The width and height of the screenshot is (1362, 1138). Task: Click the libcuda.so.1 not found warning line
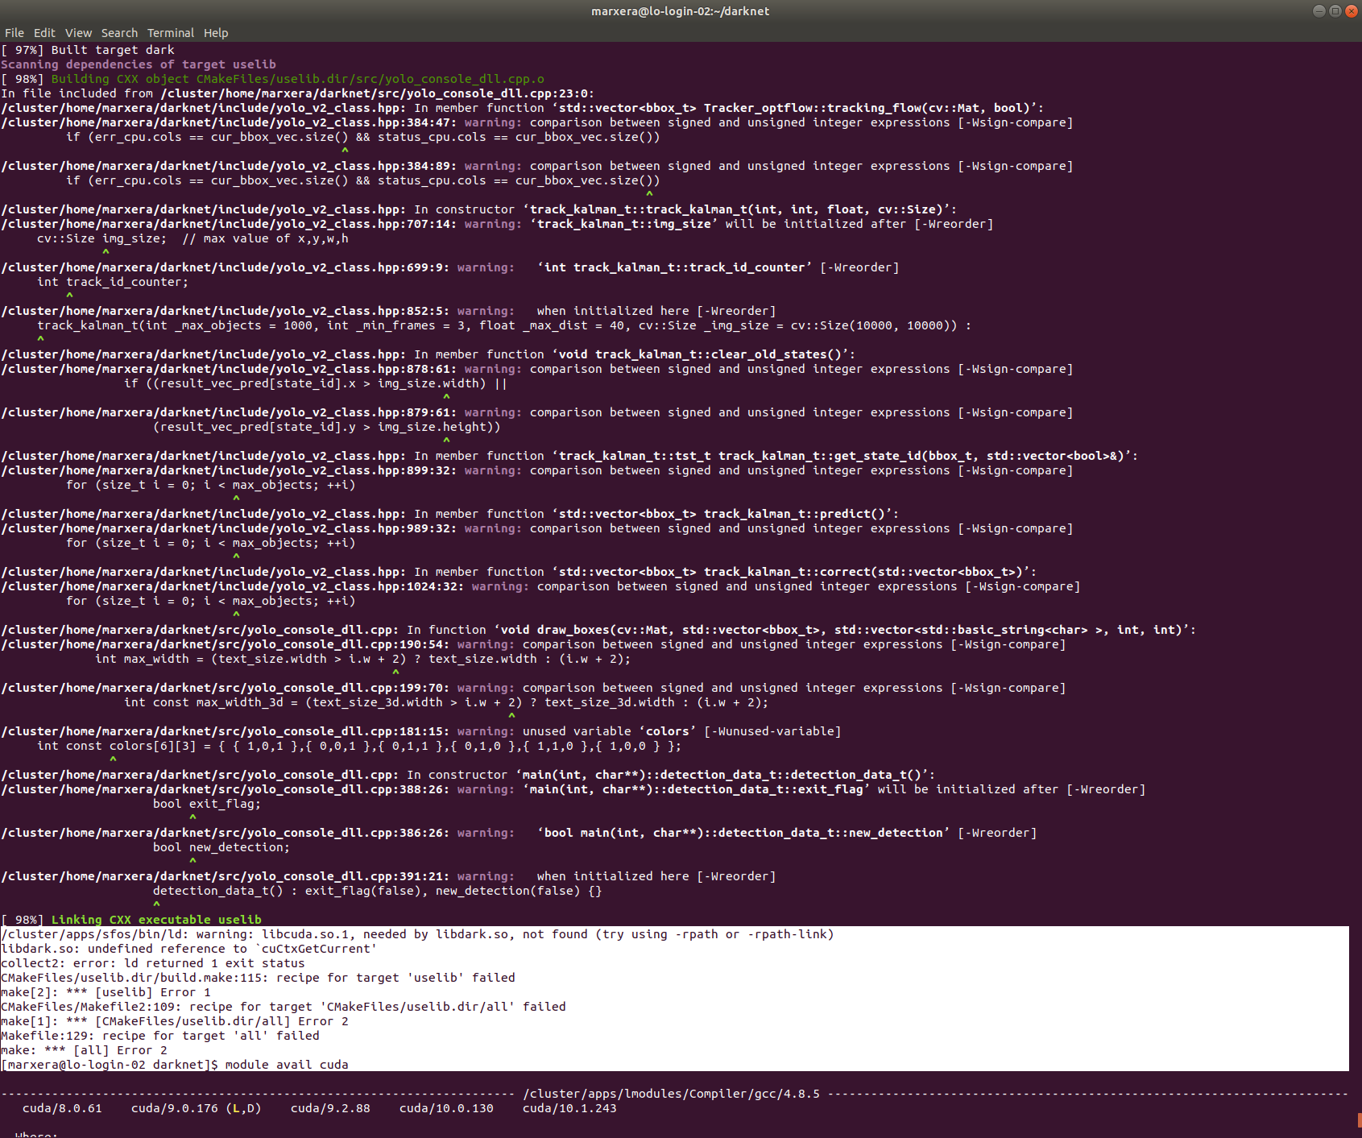(417, 934)
